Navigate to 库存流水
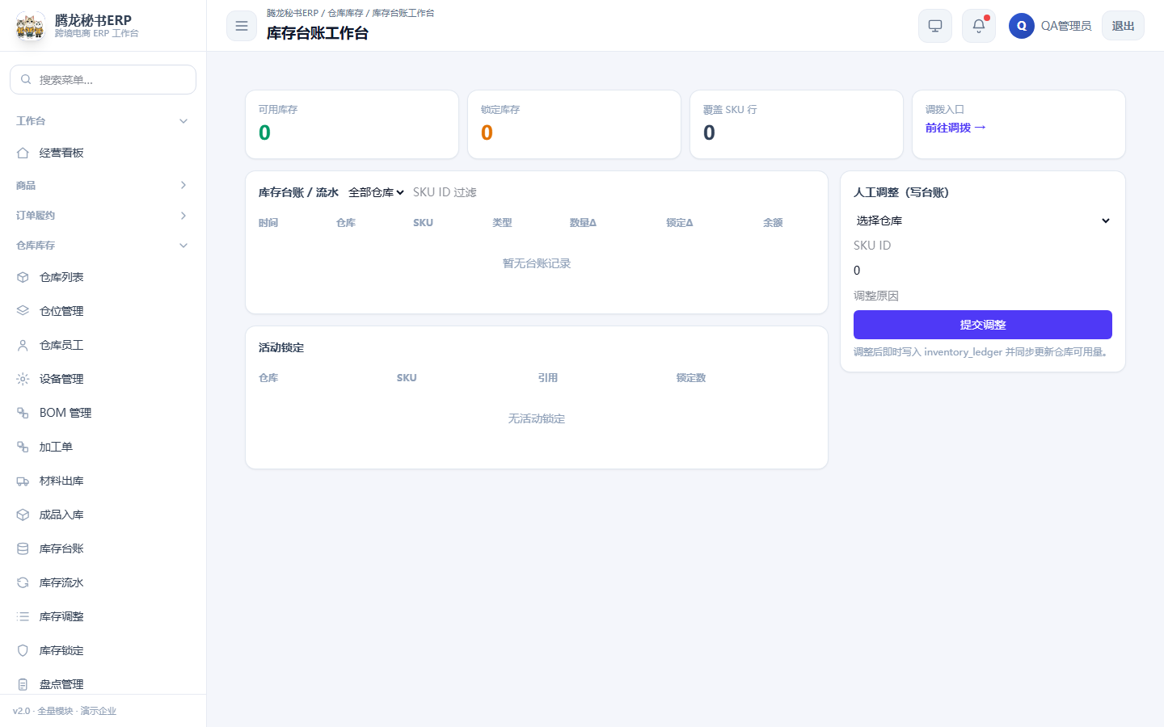The height and width of the screenshot is (727, 1164). 103,582
